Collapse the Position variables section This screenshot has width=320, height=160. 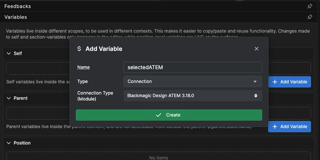(x=9, y=143)
